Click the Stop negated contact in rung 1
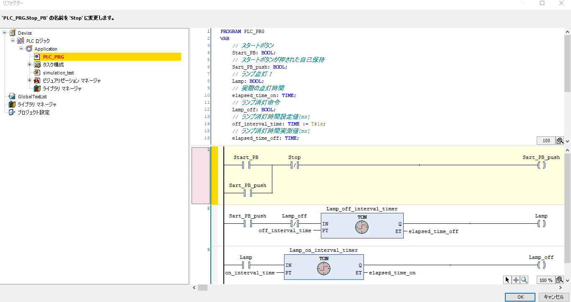 294,165
